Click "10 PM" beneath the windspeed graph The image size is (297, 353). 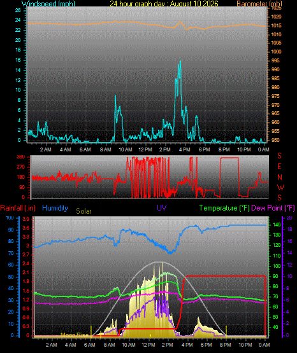(244, 149)
